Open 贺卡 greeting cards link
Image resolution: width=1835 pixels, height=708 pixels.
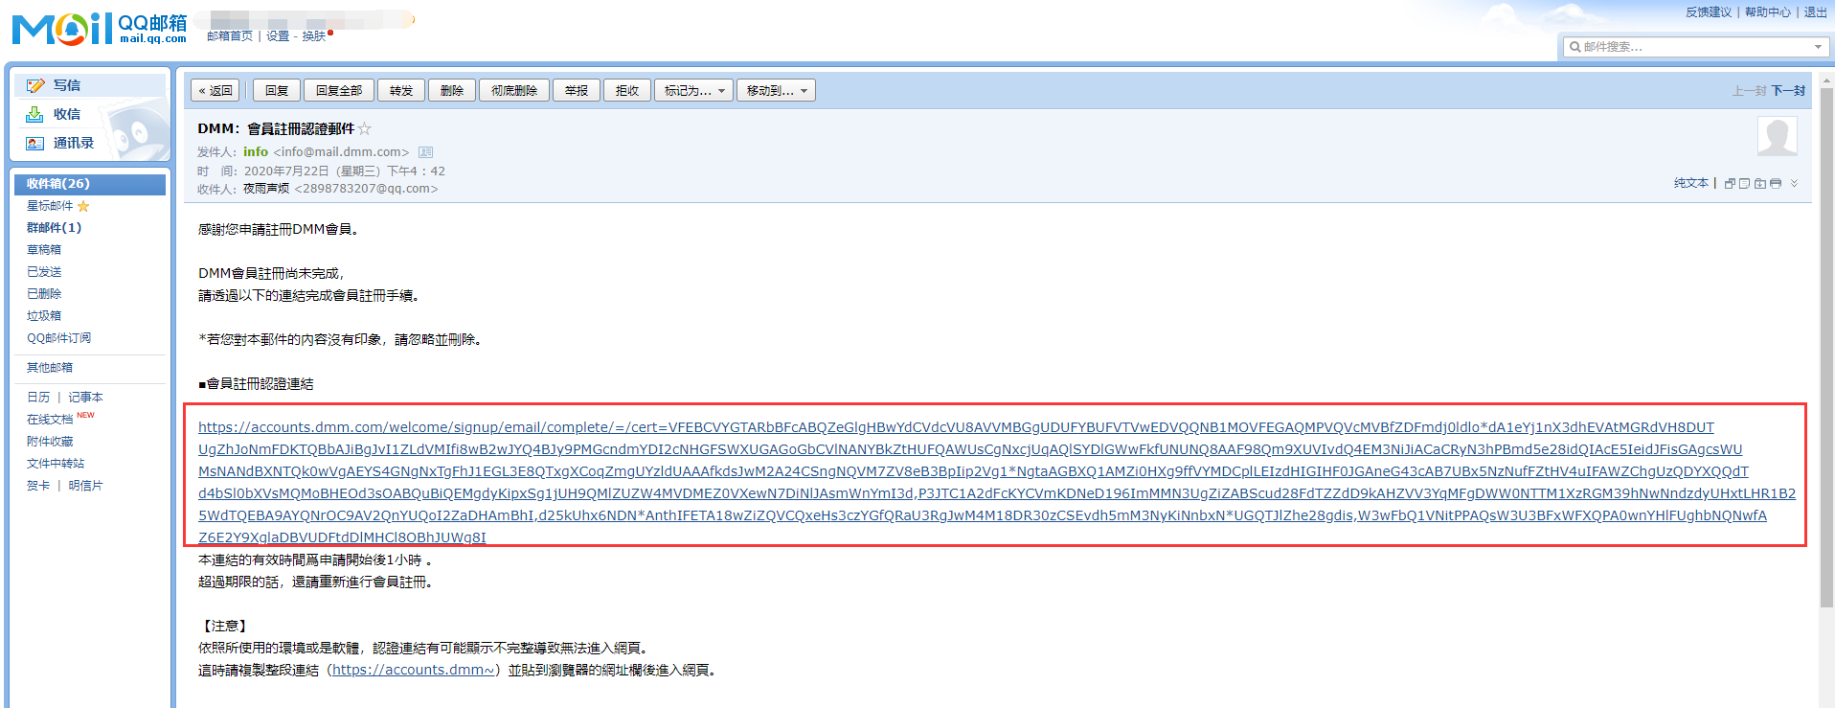tap(38, 486)
